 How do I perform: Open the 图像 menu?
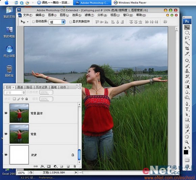[52, 15]
